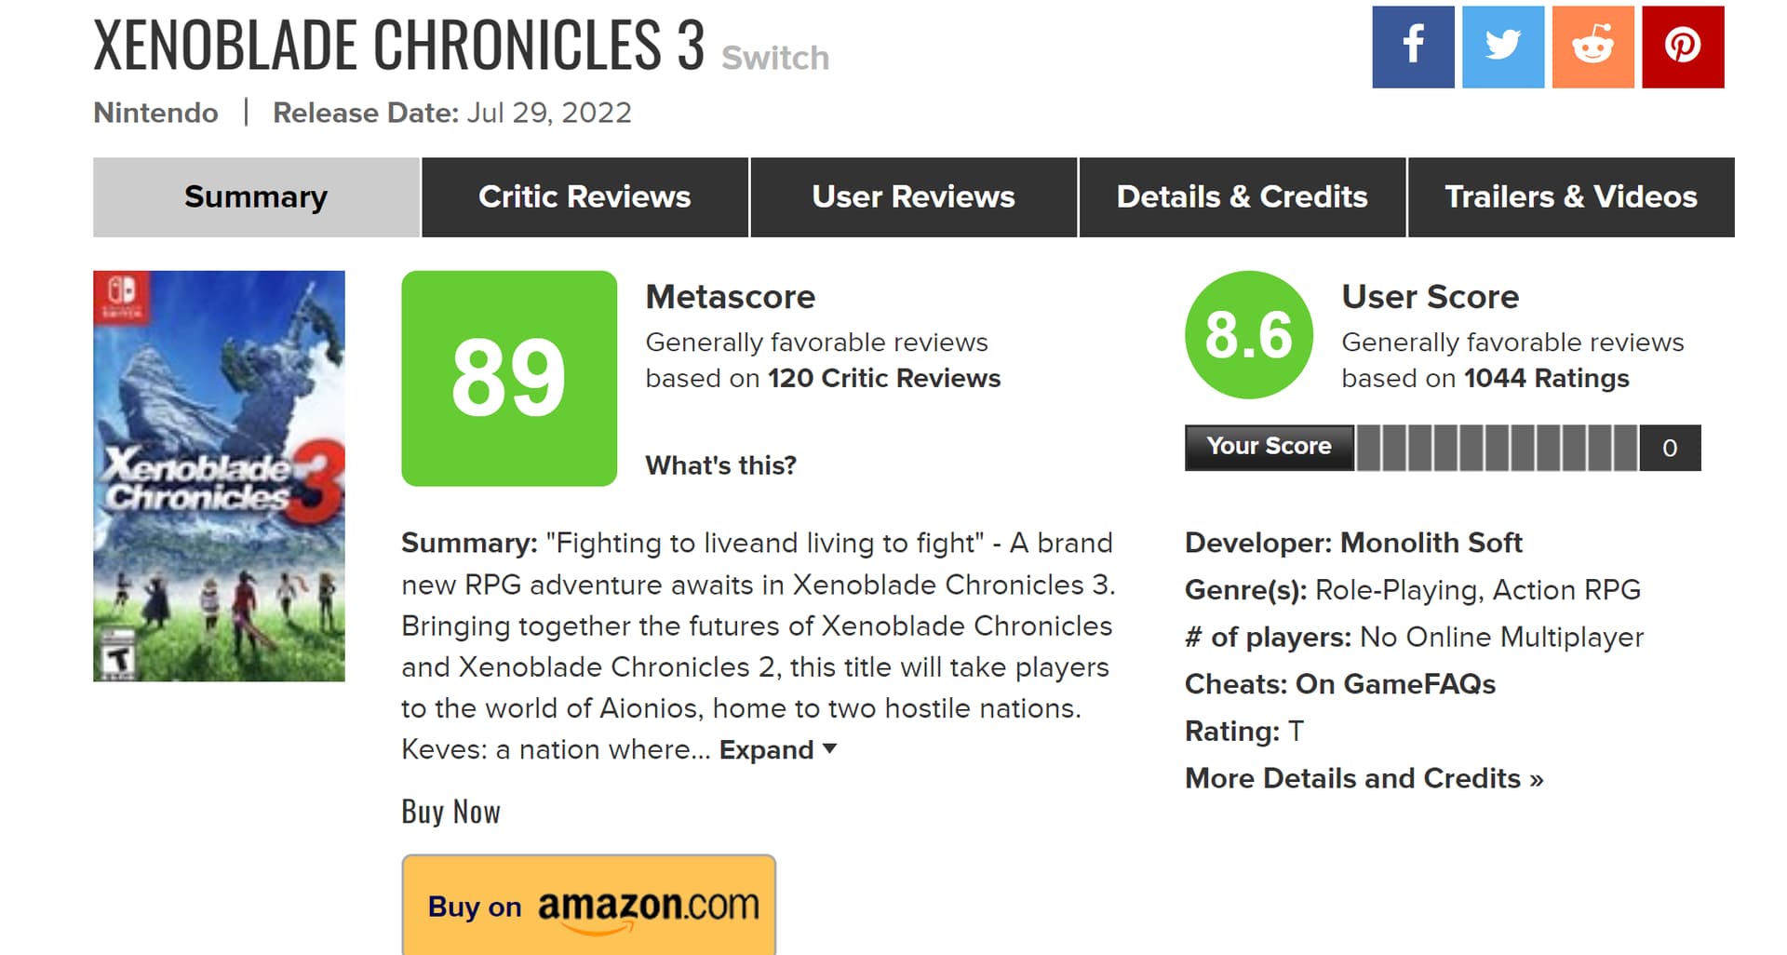The image size is (1787, 955).
Task: Click the 8.6 User Score circle
Action: point(1248,334)
